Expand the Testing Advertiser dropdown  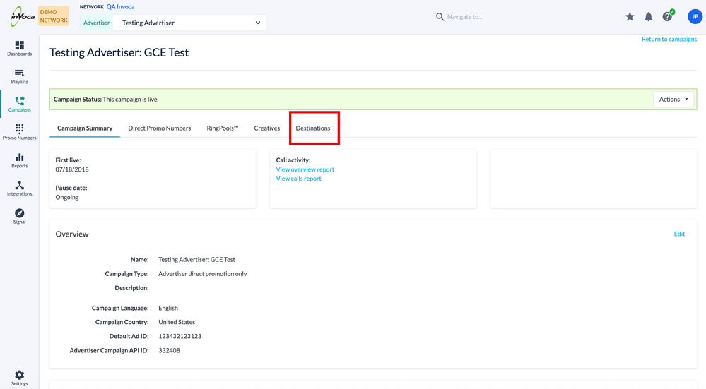pyautogui.click(x=191, y=23)
